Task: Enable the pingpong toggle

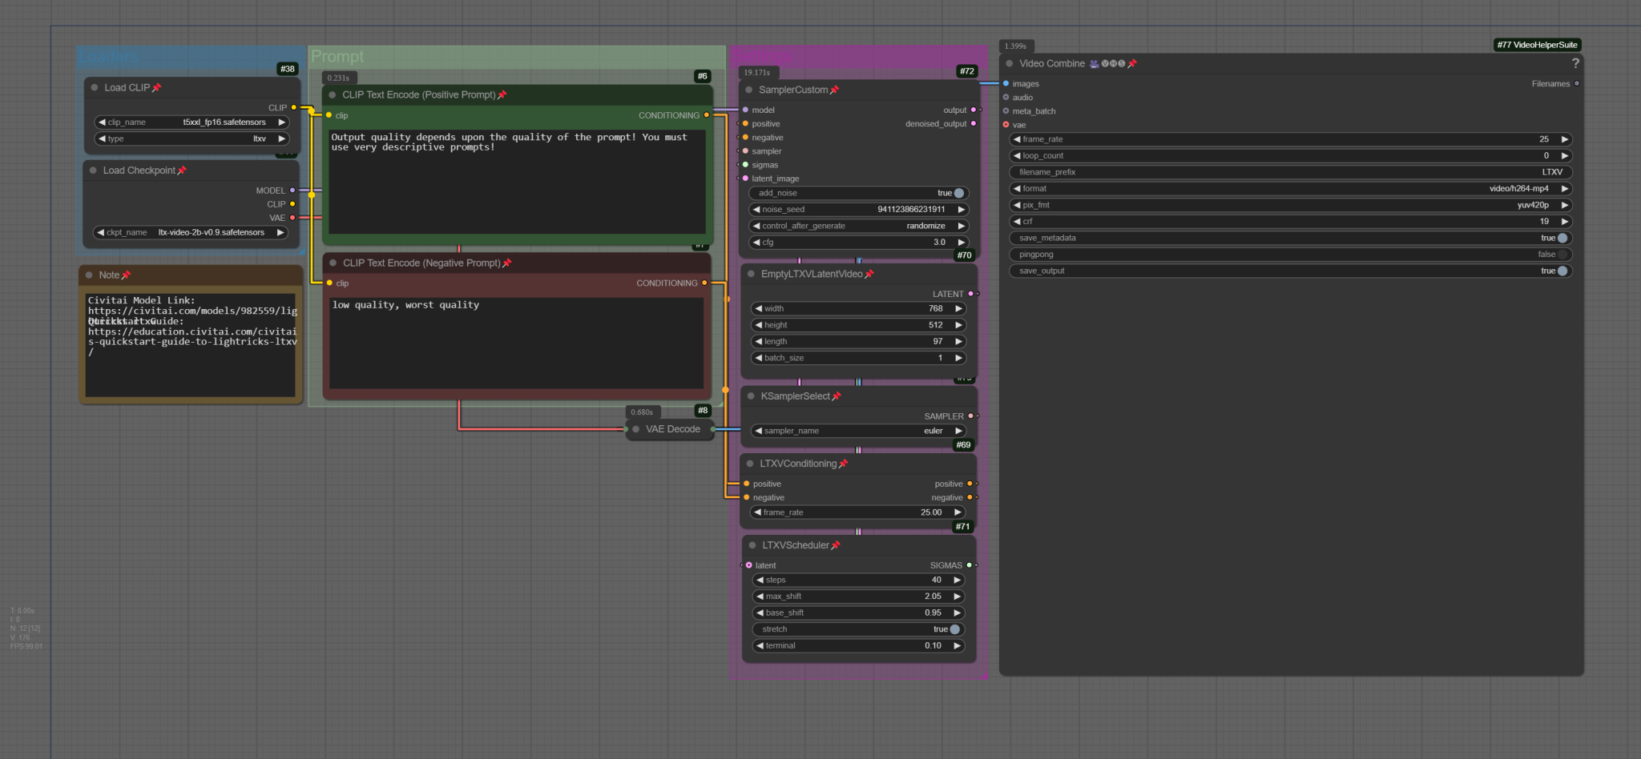Action: pos(1562,255)
